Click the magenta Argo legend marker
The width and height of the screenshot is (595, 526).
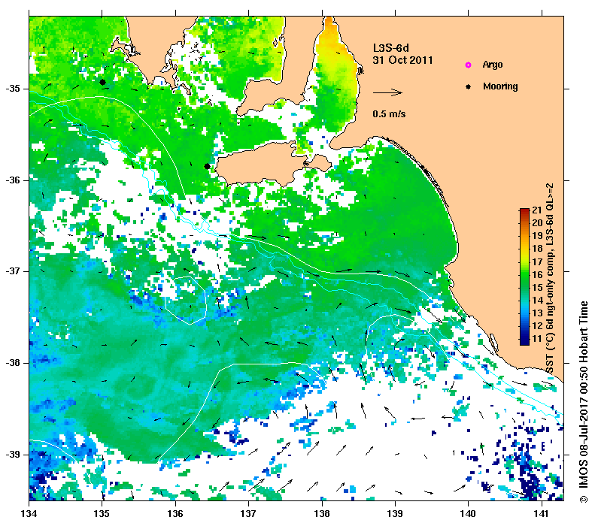(x=469, y=65)
